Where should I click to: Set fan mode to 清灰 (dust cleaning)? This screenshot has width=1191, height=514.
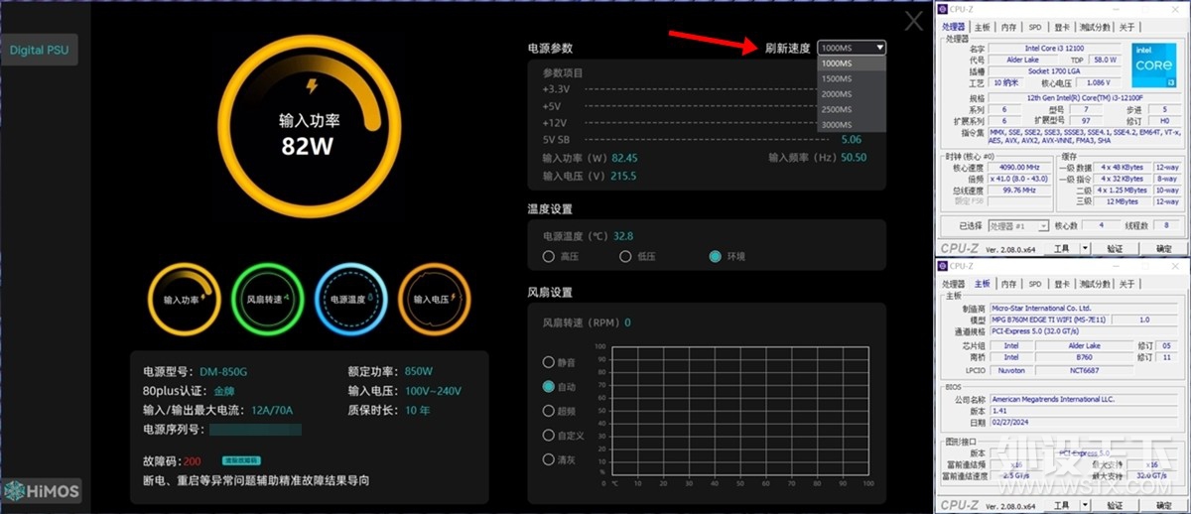tap(548, 459)
